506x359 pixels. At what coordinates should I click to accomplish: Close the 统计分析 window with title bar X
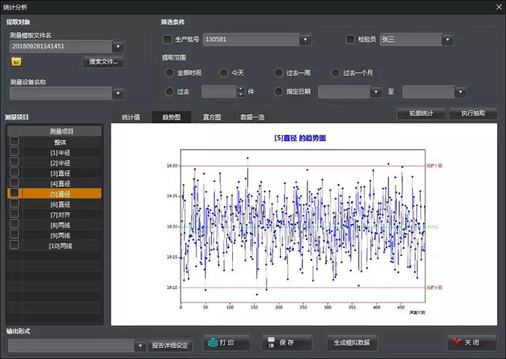coord(498,7)
